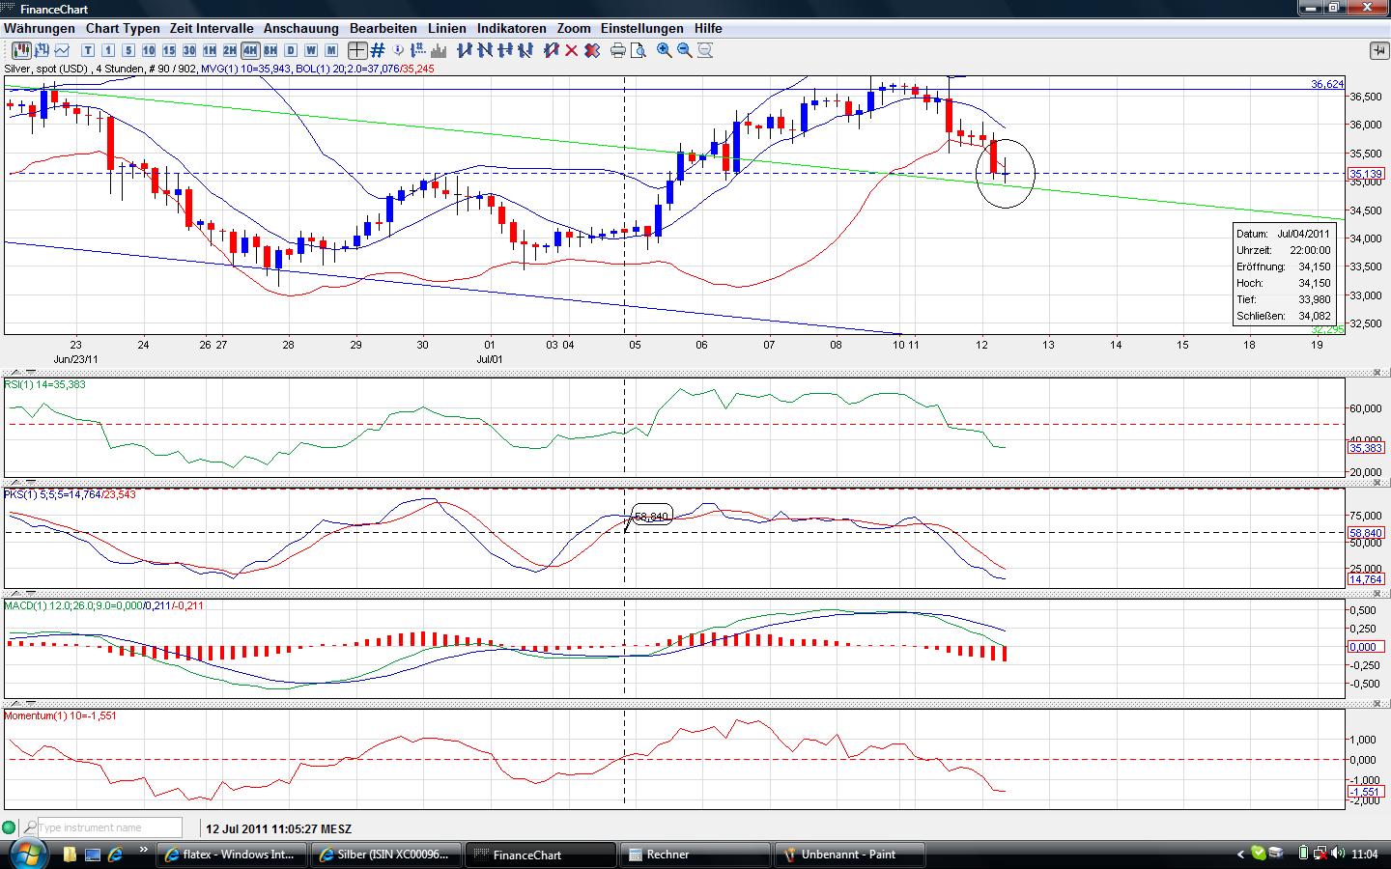Open the print preview icon
The width and height of the screenshot is (1391, 869).
(x=639, y=50)
